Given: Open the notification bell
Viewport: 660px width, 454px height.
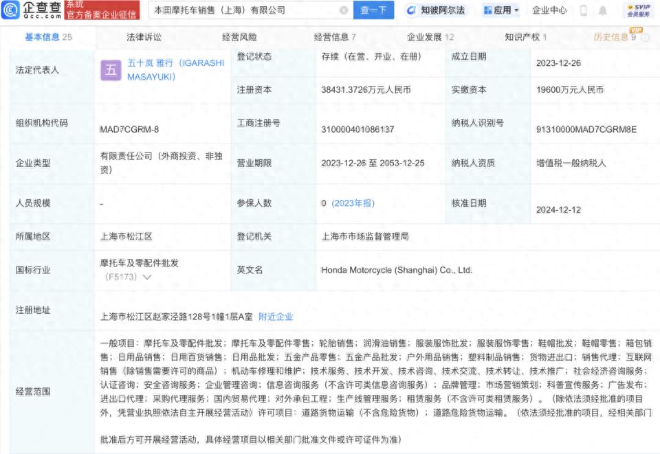Looking at the screenshot, I should coord(603,10).
